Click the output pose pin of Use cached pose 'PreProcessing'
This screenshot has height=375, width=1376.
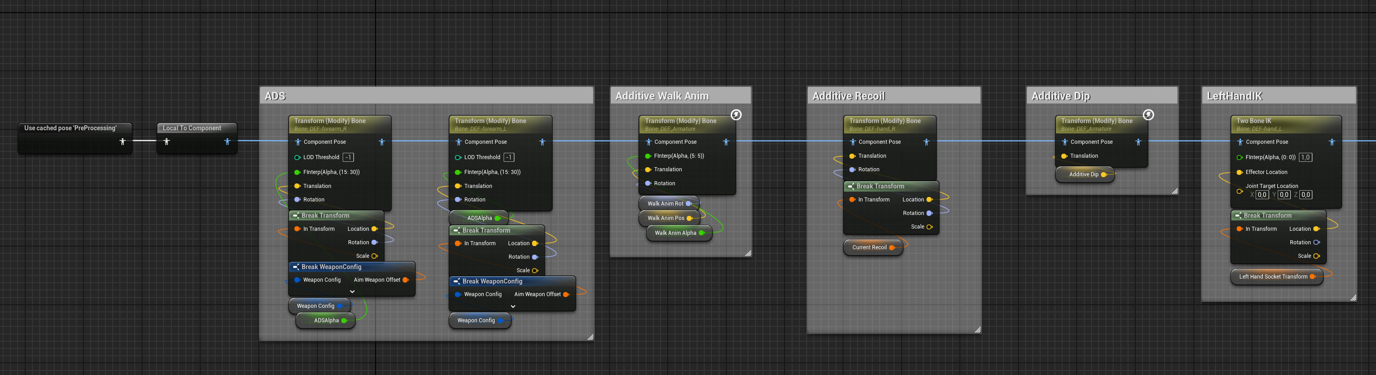(122, 142)
